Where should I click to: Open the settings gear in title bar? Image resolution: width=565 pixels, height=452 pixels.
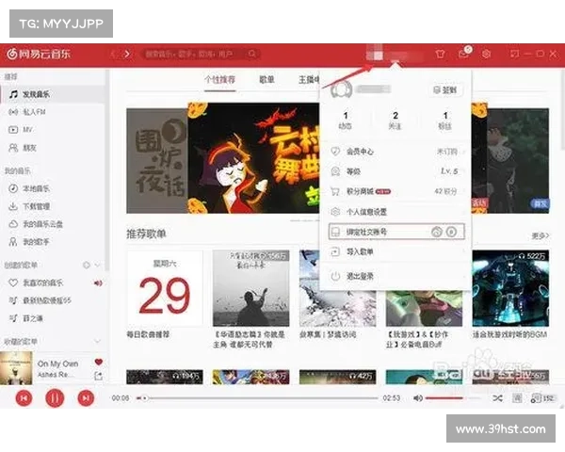pos(486,55)
